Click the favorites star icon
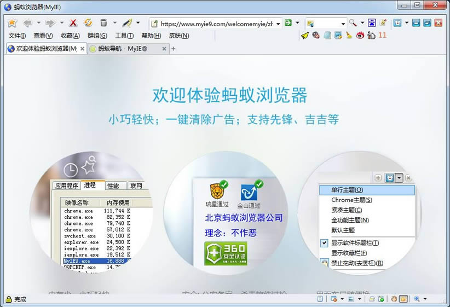Image resolution: width=450 pixels, height=307 pixels. pyautogui.click(x=12, y=22)
